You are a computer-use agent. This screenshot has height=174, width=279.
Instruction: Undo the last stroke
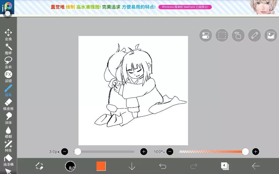point(163,166)
